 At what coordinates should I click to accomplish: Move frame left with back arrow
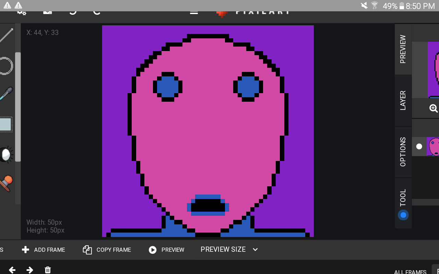[x=12, y=270]
